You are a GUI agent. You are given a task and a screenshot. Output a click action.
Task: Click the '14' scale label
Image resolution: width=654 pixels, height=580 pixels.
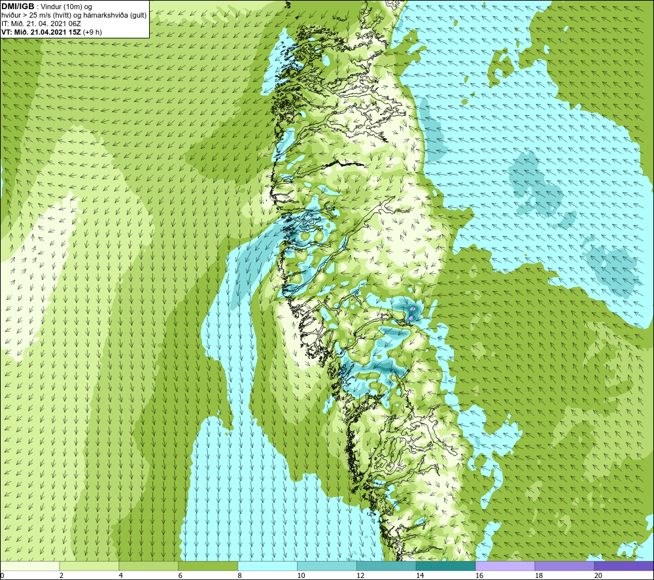(x=420, y=576)
